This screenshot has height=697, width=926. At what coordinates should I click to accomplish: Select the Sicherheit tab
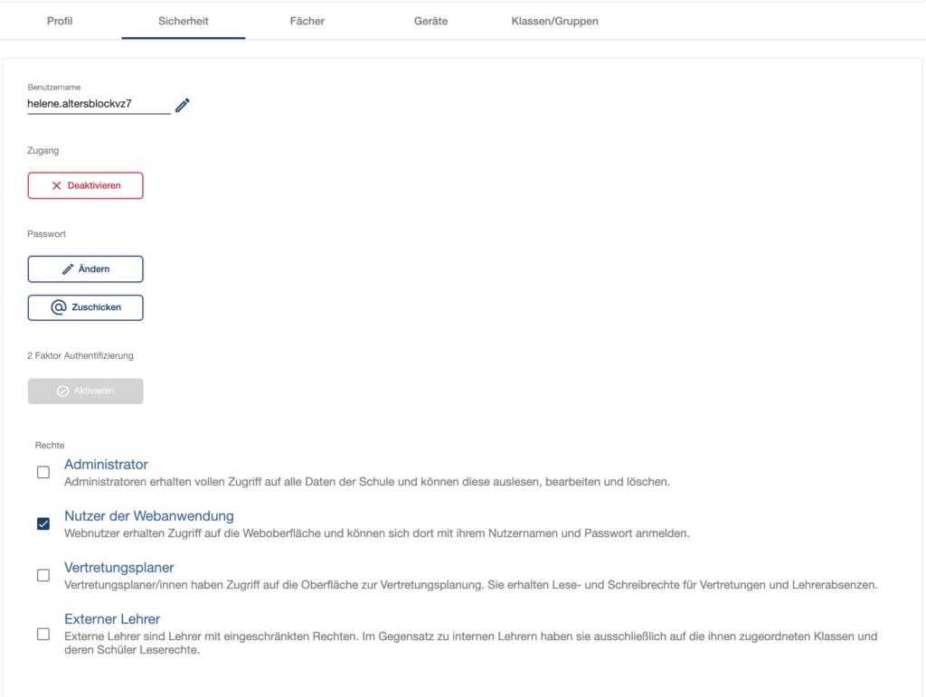click(183, 22)
